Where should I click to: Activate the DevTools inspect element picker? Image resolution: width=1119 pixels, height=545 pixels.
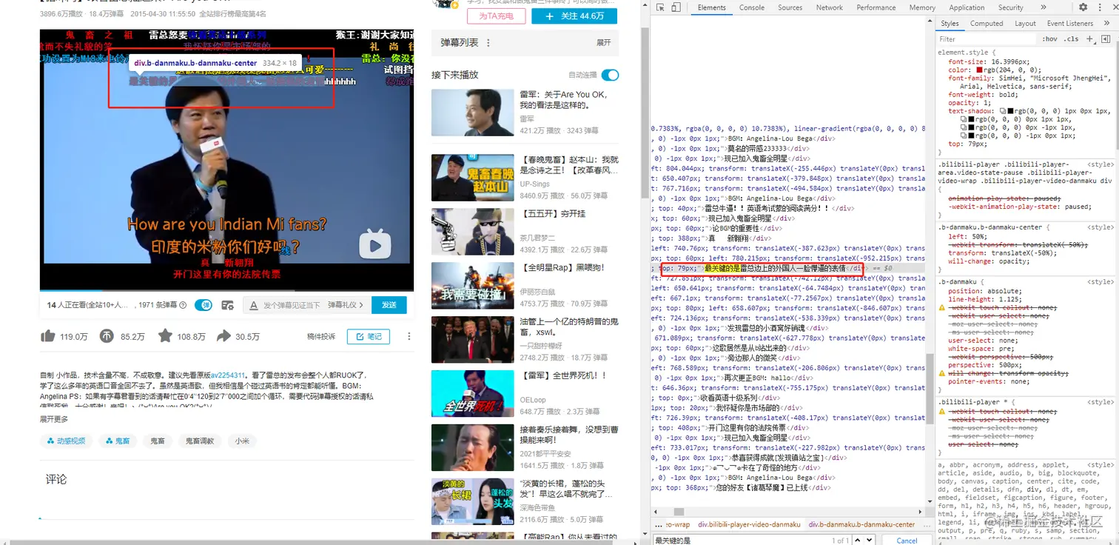[x=661, y=7]
